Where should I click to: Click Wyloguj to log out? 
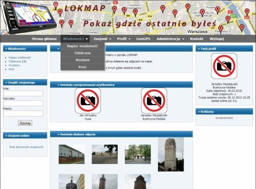(x=217, y=39)
